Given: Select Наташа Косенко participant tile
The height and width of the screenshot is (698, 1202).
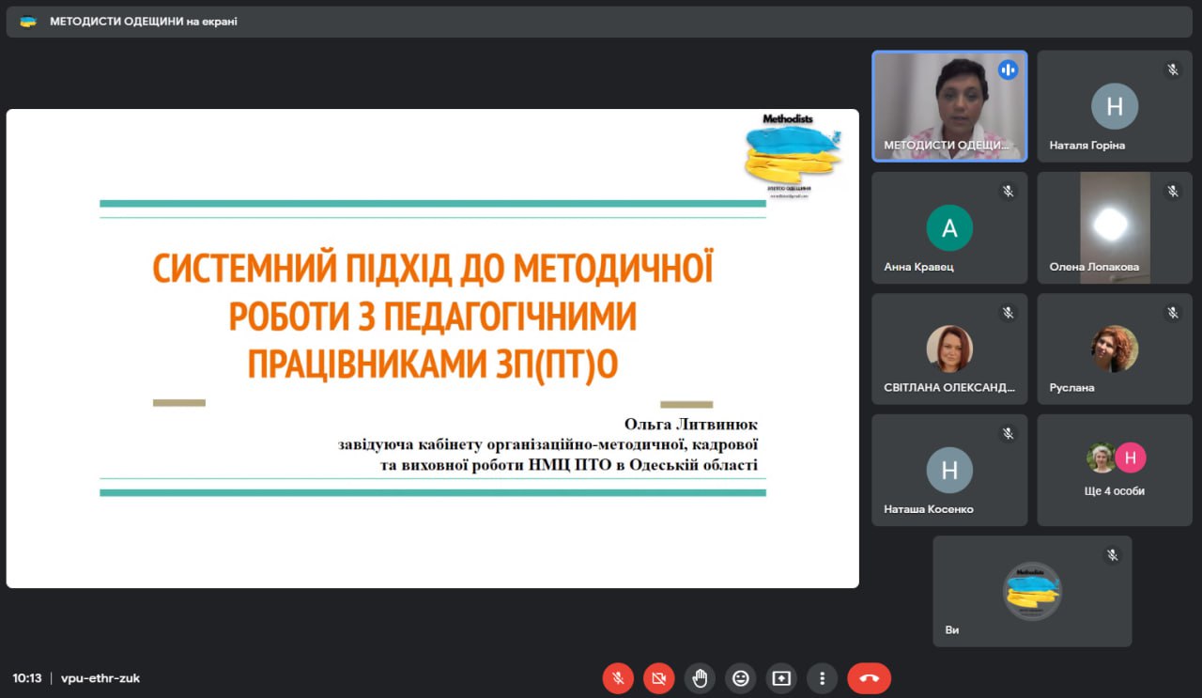Looking at the screenshot, I should coord(949,470).
